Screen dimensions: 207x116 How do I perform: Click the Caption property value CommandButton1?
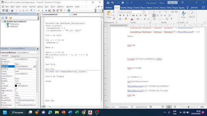[x=25, y=74]
